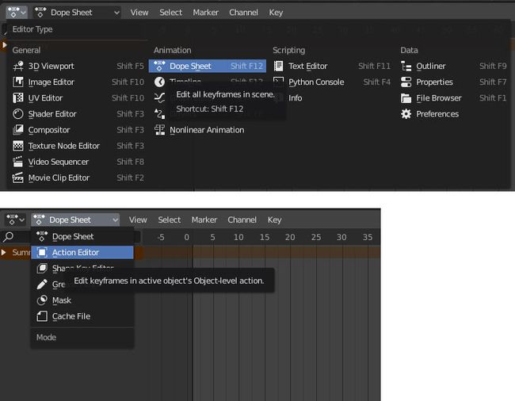Choose Movie Clip Editor entry
This screenshot has height=401, width=515.
click(x=78, y=178)
